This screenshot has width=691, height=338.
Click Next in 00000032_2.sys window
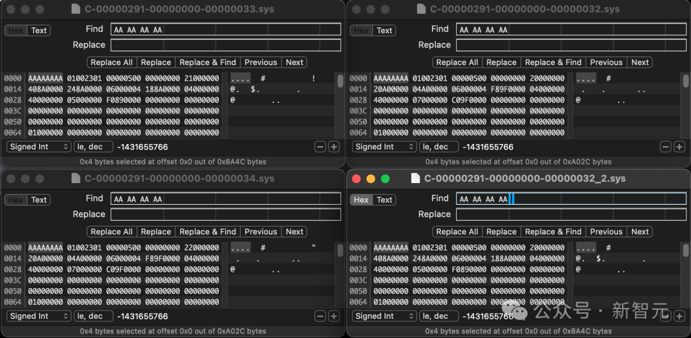coord(640,232)
